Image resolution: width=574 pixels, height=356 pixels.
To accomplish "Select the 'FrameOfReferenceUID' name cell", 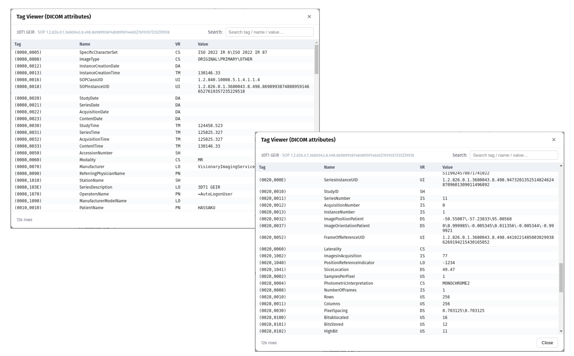I will 344,237.
